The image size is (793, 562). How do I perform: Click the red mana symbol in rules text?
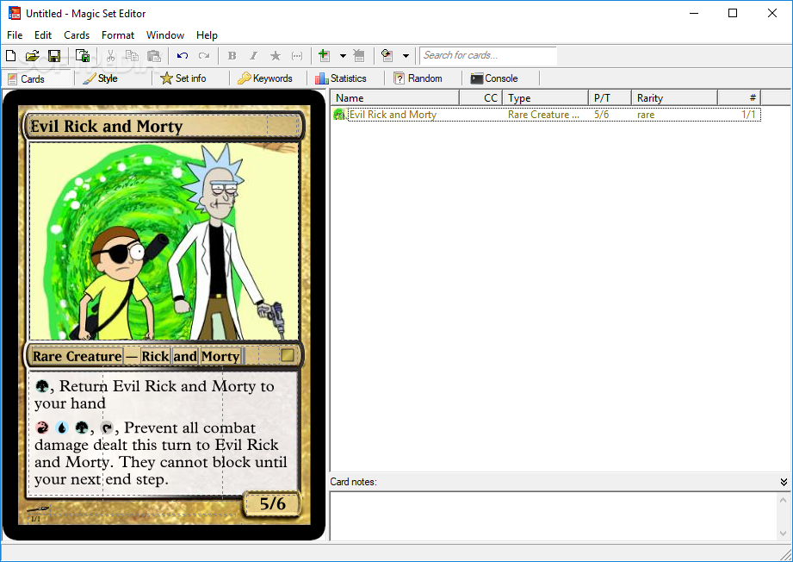(x=42, y=428)
